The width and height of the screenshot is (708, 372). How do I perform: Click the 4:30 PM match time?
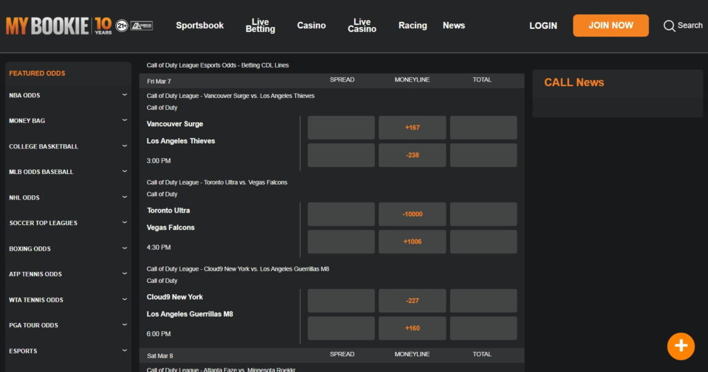(158, 248)
